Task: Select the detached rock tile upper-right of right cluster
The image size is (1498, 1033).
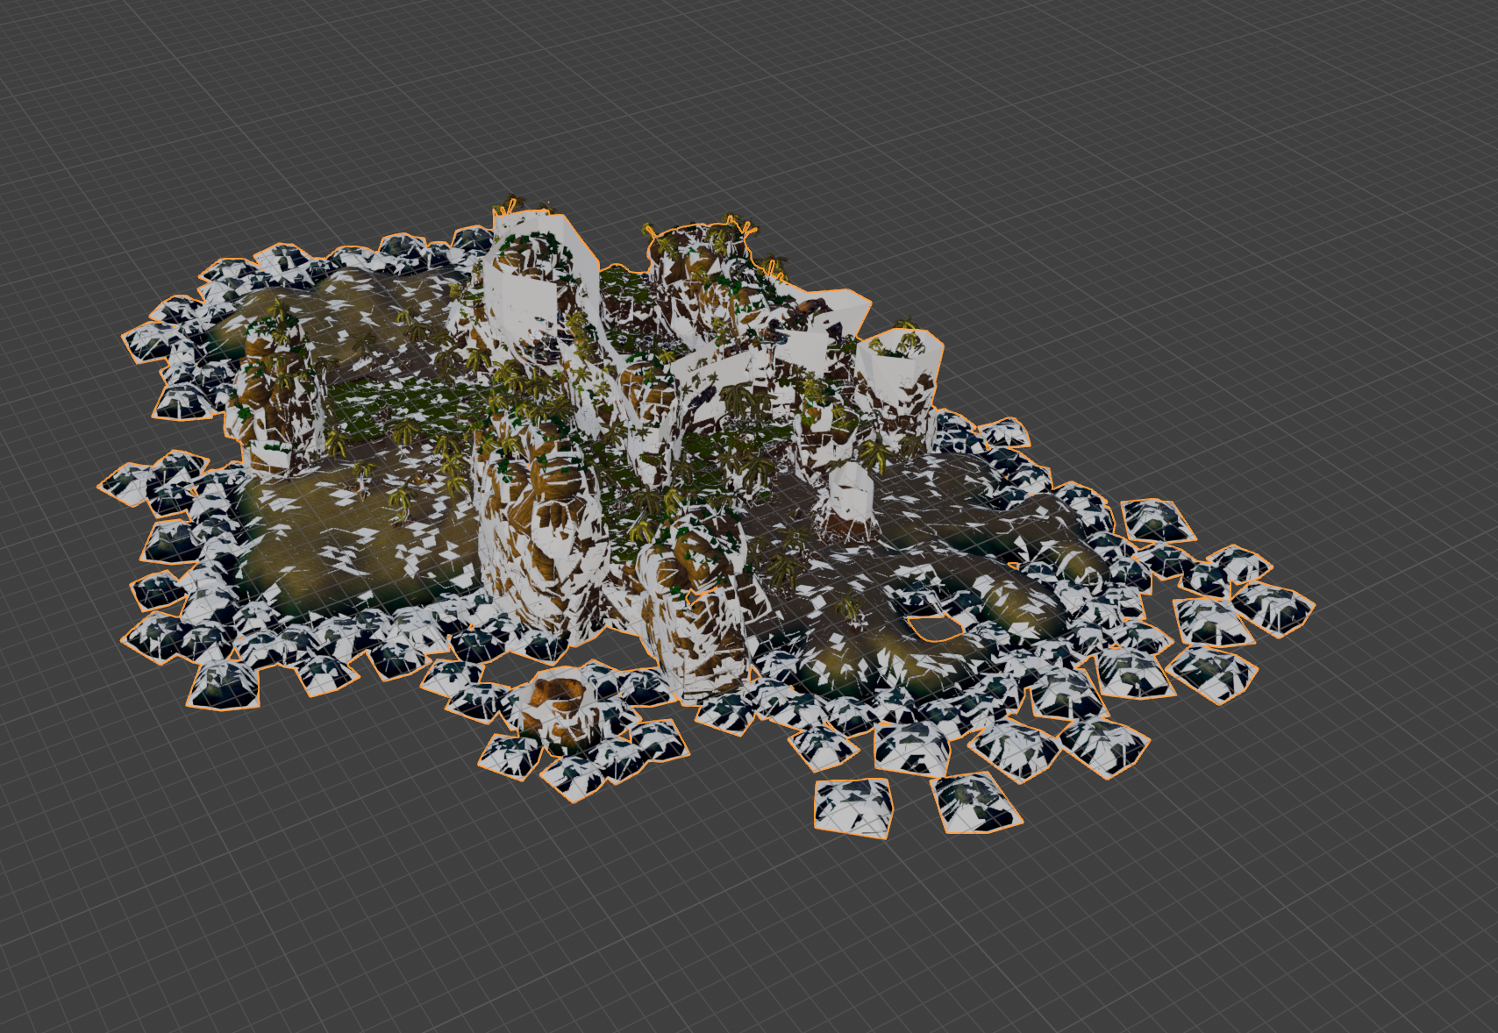Action: point(1158,521)
